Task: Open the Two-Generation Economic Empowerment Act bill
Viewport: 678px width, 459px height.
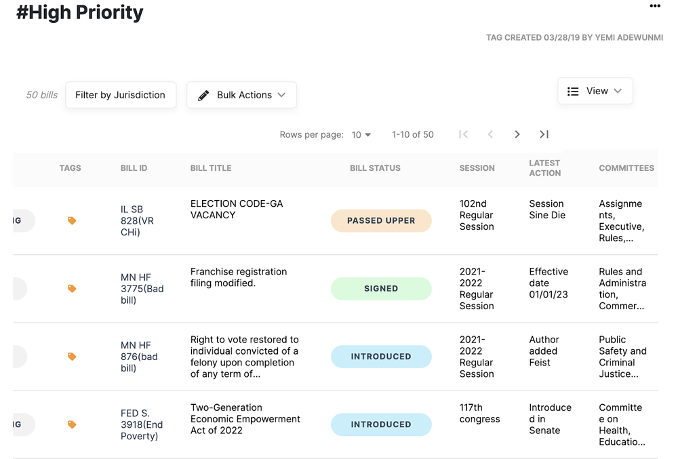Action: (245, 418)
